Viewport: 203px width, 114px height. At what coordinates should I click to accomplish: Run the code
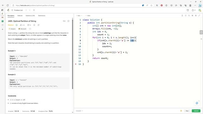pos(187,111)
